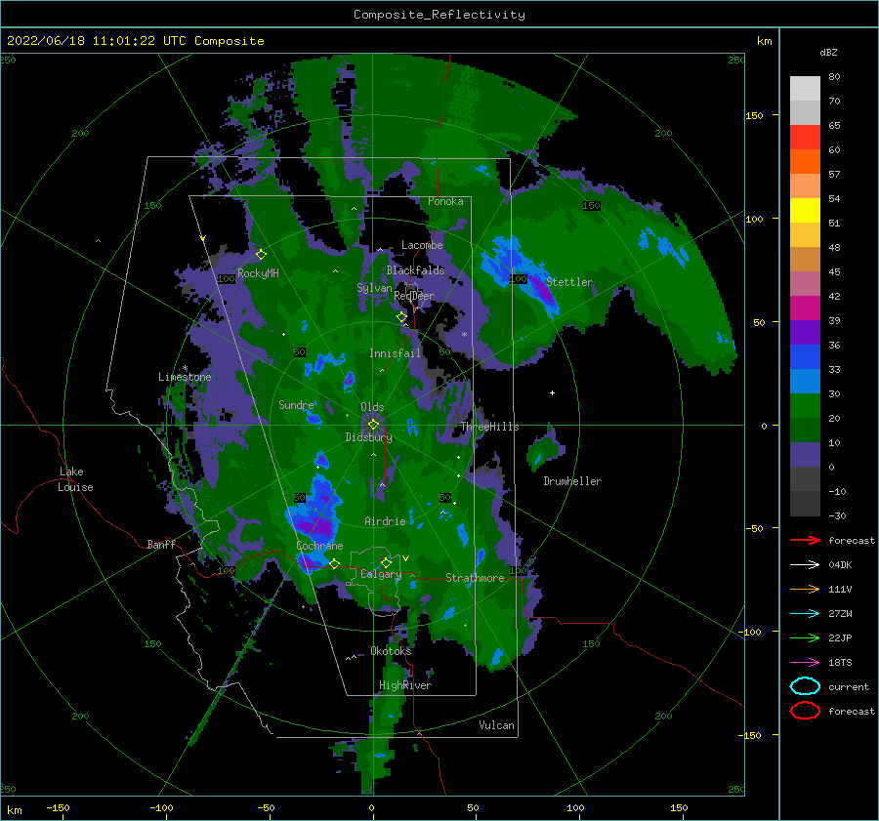Click the Blackfalds city label
This screenshot has width=879, height=821.
coord(415,270)
